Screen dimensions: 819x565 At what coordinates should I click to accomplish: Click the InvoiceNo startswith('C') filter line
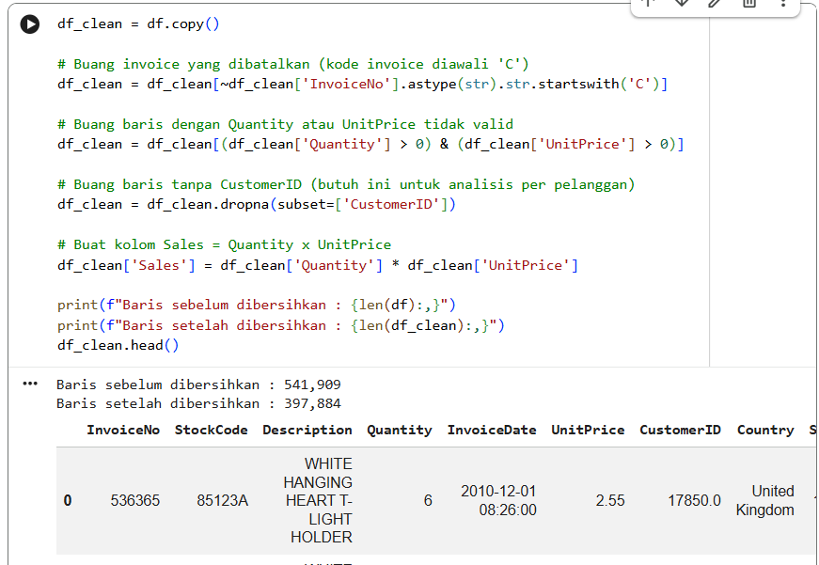tap(363, 84)
